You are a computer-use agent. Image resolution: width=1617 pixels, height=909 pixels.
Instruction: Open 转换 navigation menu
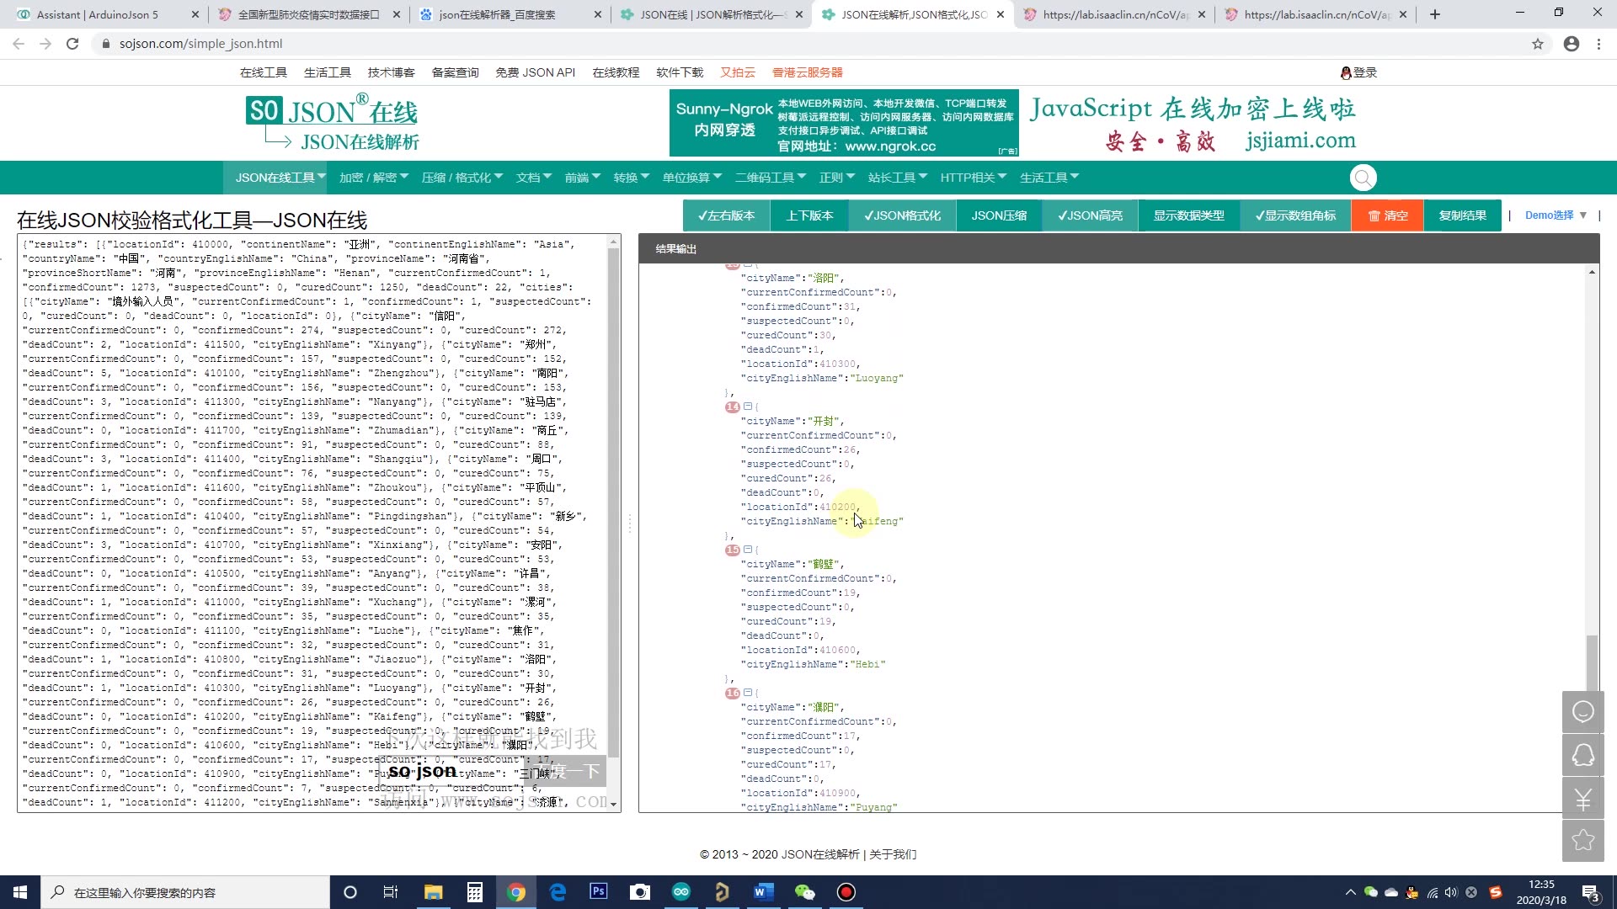pyautogui.click(x=631, y=178)
